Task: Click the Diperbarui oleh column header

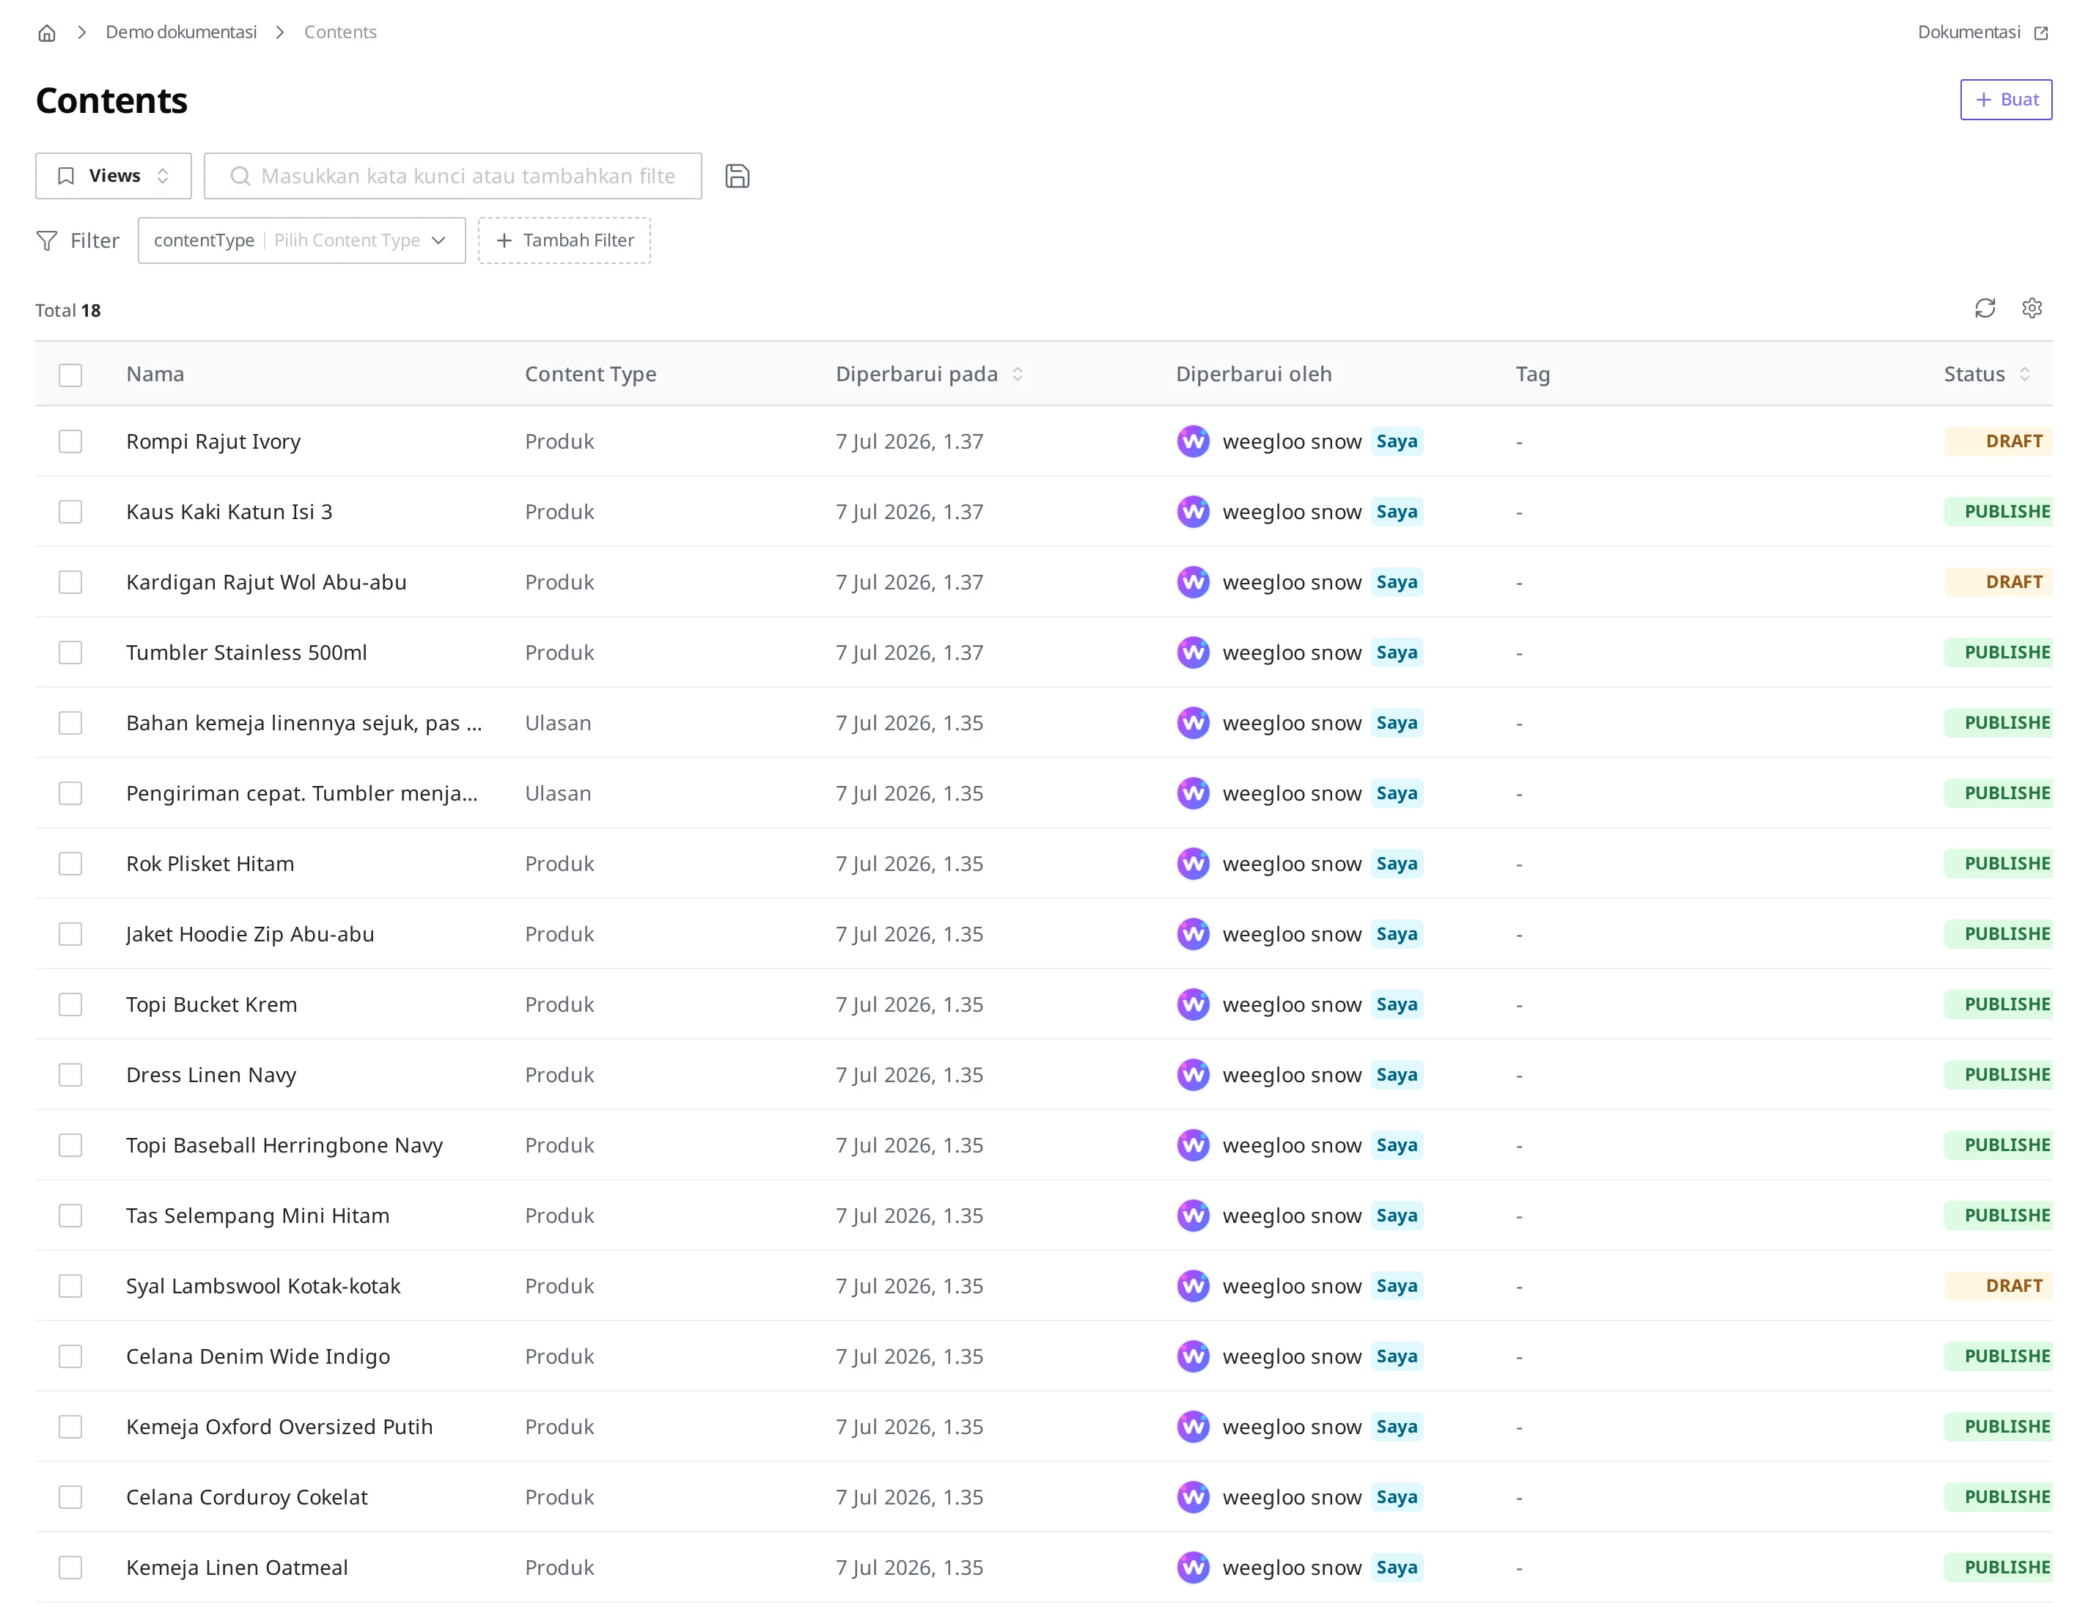Action: pos(1254,375)
